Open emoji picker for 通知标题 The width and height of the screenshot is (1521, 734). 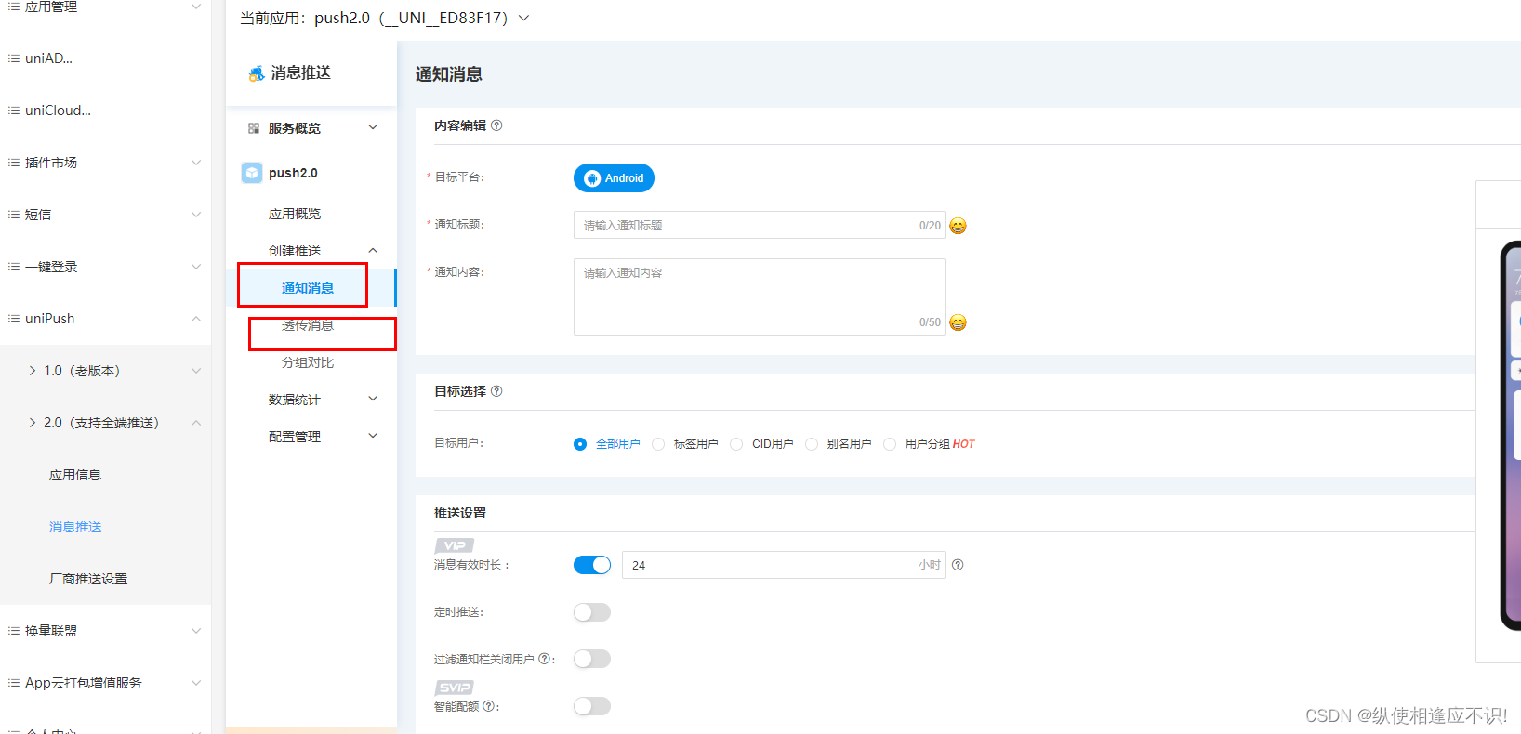(958, 226)
